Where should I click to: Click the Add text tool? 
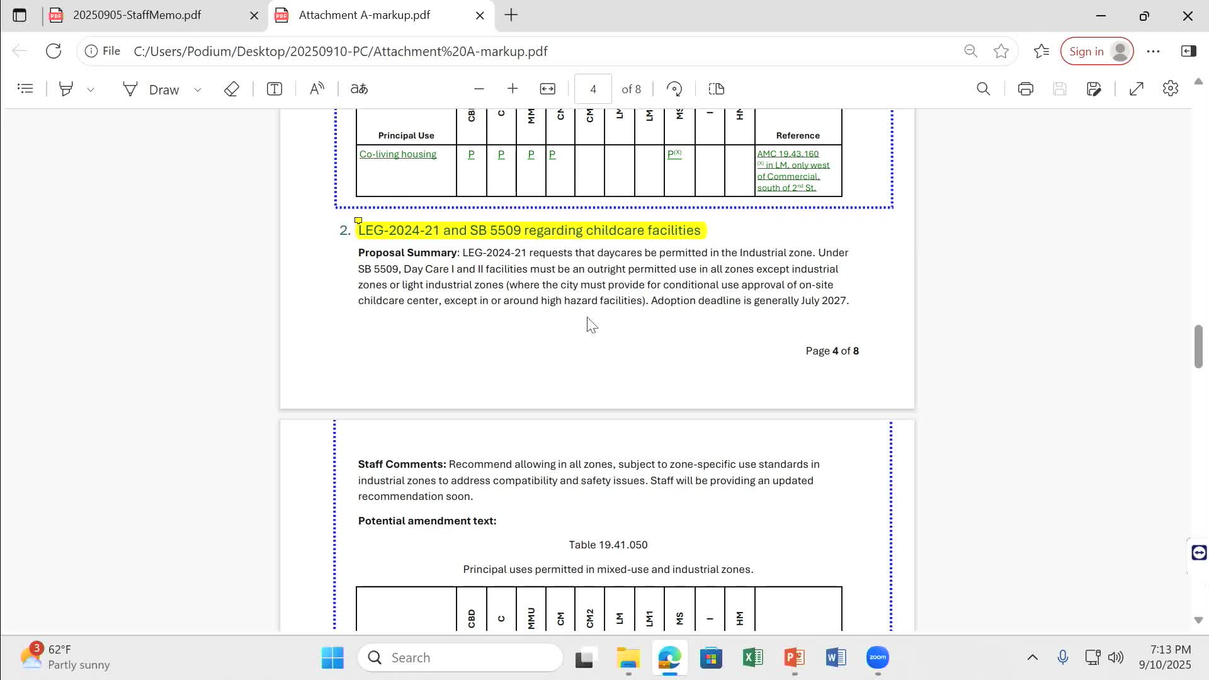point(275,89)
